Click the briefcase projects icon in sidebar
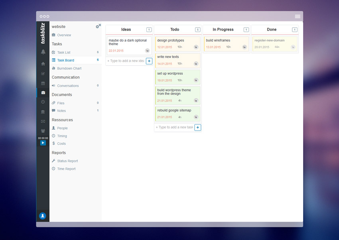 43,93
